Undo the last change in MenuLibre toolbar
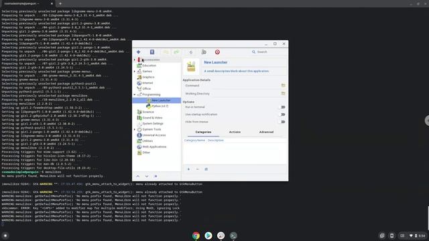429x241 pixels. pyautogui.click(x=166, y=52)
